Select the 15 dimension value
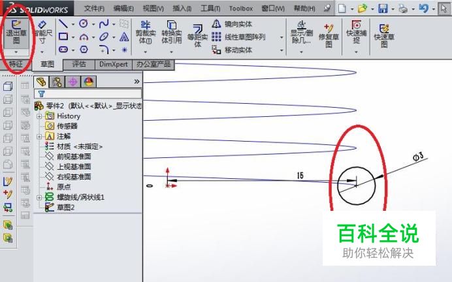This screenshot has height=282, width=452. click(x=300, y=176)
